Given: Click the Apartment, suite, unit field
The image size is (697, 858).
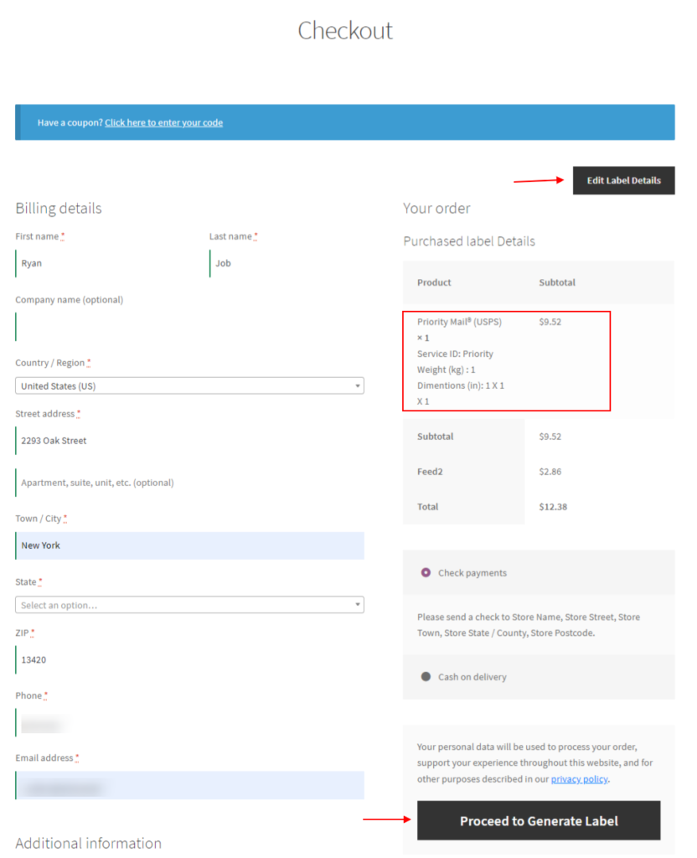Looking at the screenshot, I should coord(101,483).
